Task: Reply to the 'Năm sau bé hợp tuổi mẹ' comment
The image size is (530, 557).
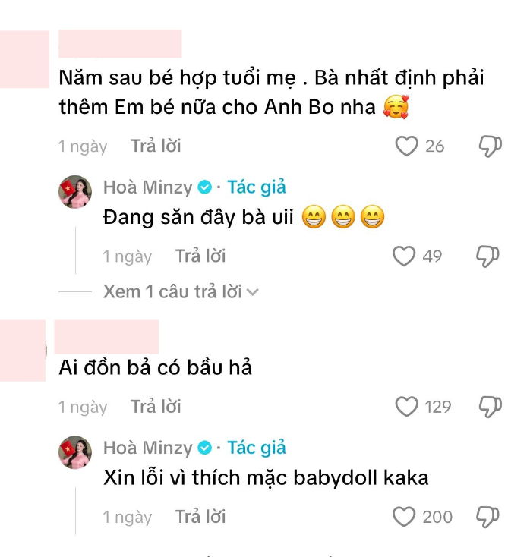Action: click(156, 146)
